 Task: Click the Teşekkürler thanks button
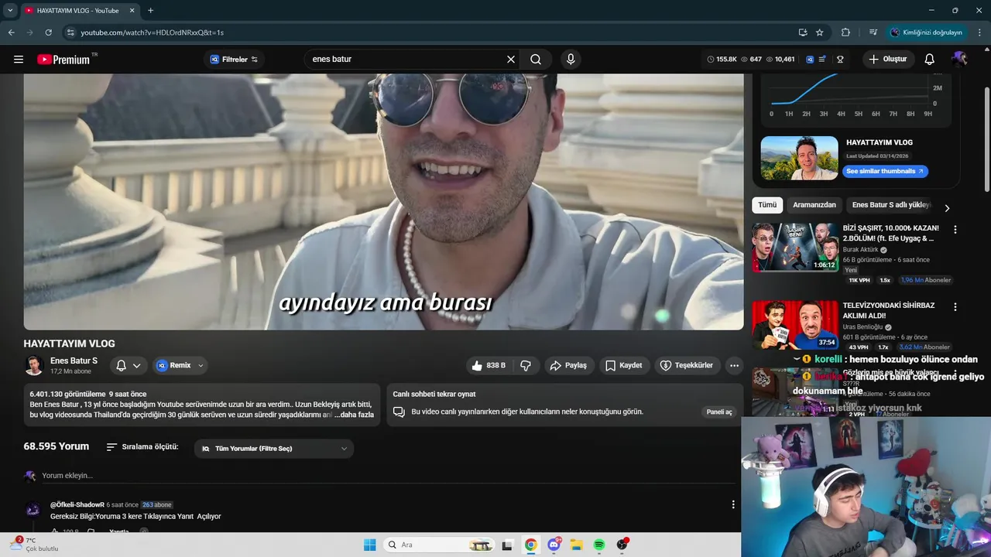pyautogui.click(x=686, y=365)
